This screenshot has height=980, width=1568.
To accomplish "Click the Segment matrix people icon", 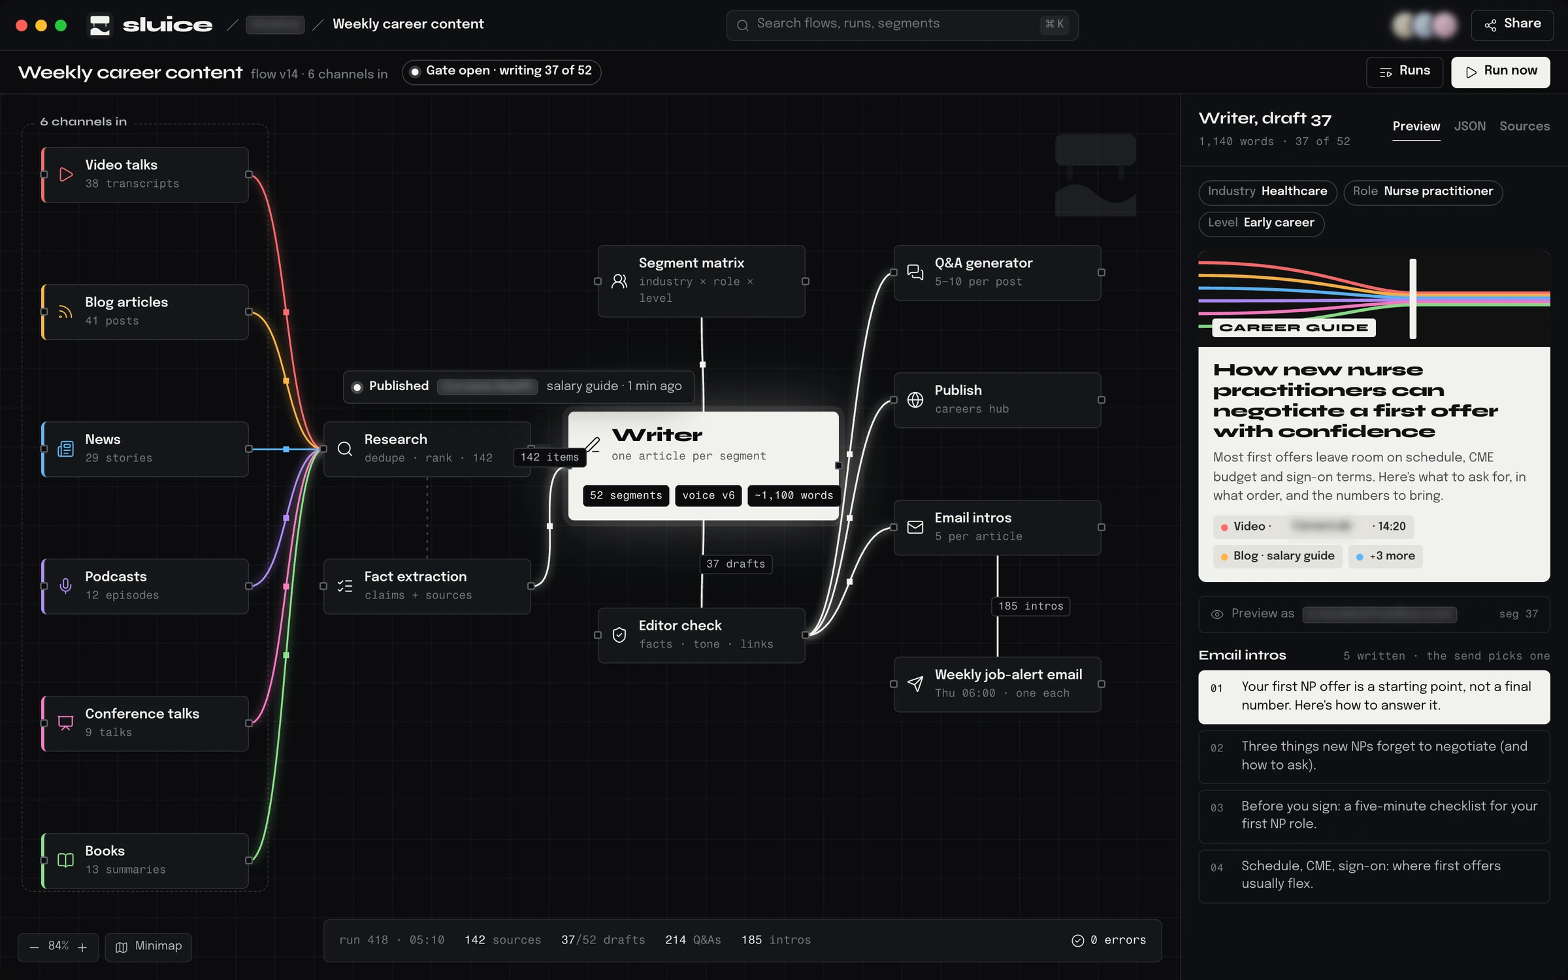I will 619,281.
